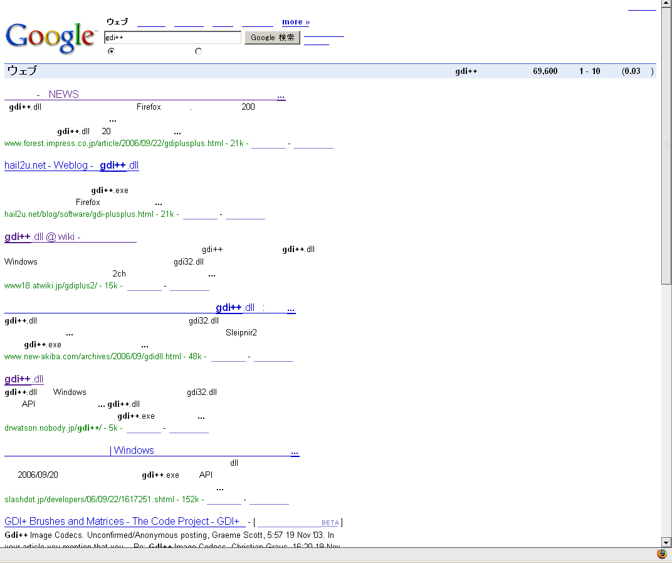Open the www18.atwiki.jp/gdiplus2/ result URL

[60, 285]
